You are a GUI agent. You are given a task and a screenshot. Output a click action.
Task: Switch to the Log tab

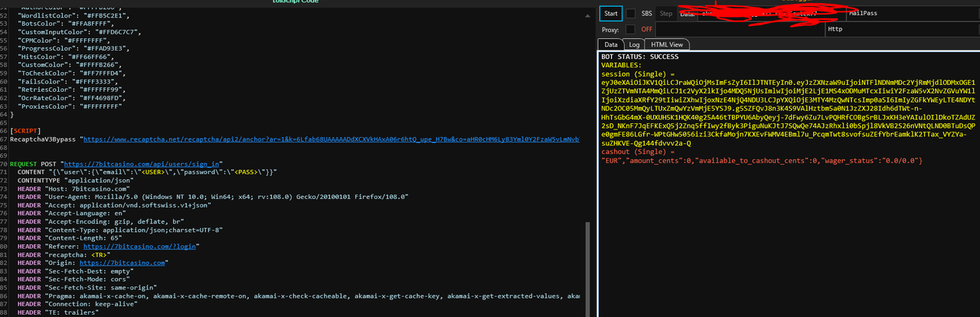coord(634,44)
